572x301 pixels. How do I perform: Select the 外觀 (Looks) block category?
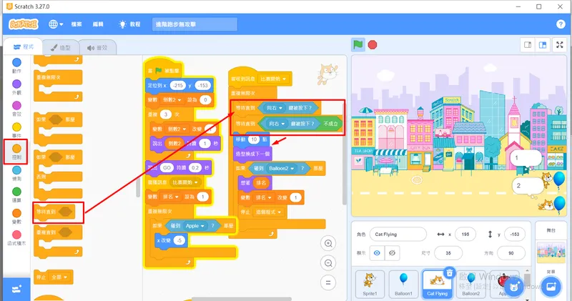click(16, 87)
